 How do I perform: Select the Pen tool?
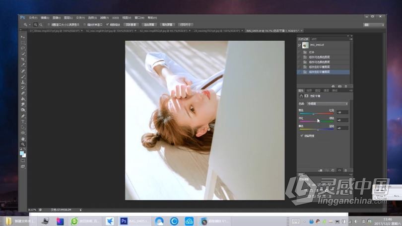pos(23,116)
